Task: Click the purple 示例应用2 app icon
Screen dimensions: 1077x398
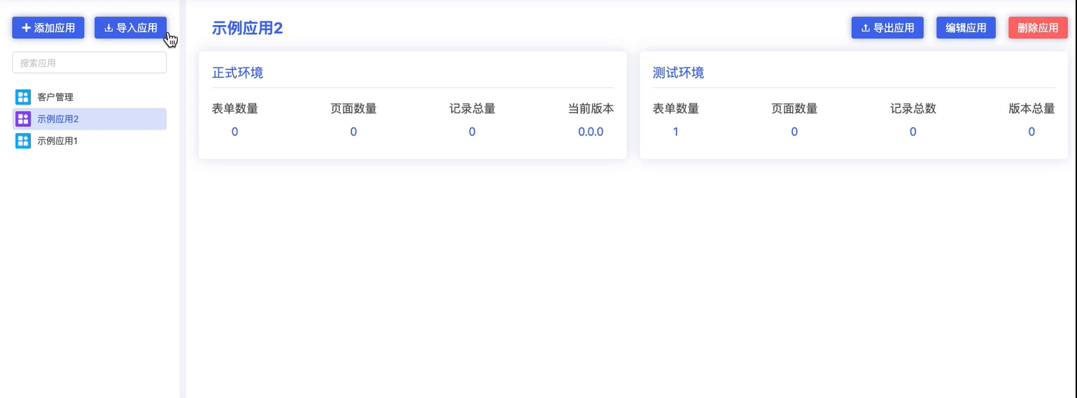Action: pos(23,119)
